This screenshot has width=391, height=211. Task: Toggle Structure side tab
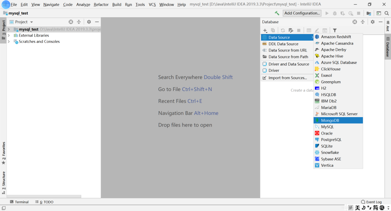[4, 182]
